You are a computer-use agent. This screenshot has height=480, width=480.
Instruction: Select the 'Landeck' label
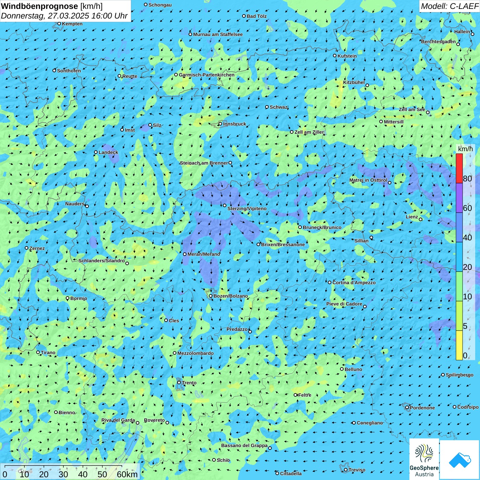coord(108,152)
